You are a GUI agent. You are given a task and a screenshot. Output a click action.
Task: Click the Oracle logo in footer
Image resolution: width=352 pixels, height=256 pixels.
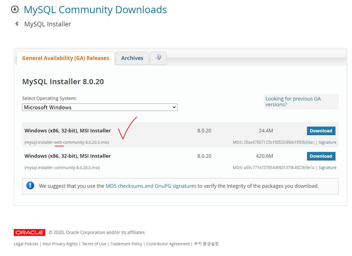point(30,233)
